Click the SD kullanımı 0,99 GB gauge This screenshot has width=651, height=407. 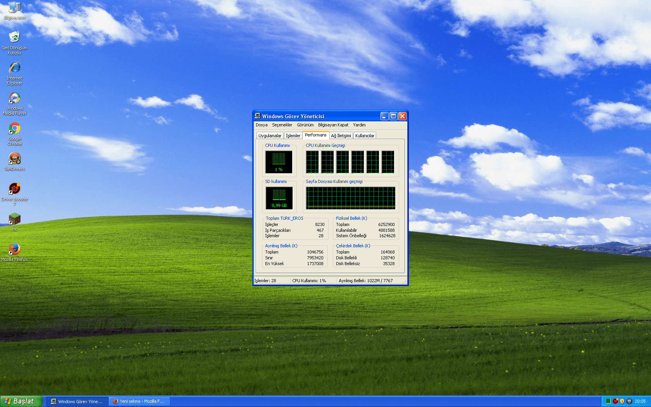pyautogui.click(x=279, y=198)
